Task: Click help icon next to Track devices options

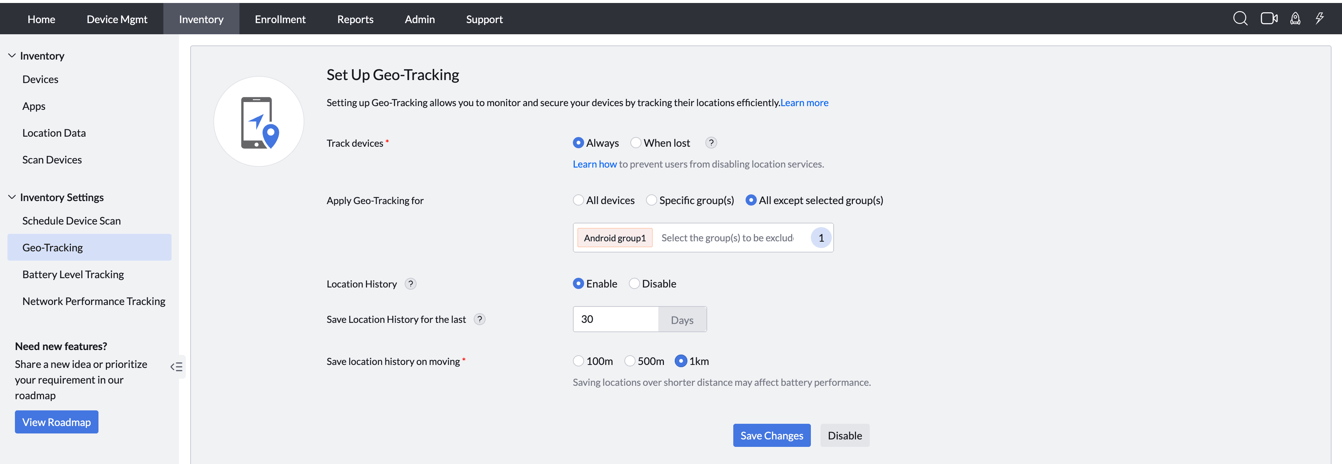Action: tap(711, 143)
